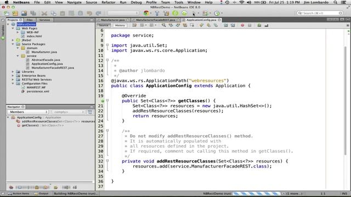Click the Toggle Highlight Search icon
Image resolution: width=351 pixels, height=197 pixels.
185,25
